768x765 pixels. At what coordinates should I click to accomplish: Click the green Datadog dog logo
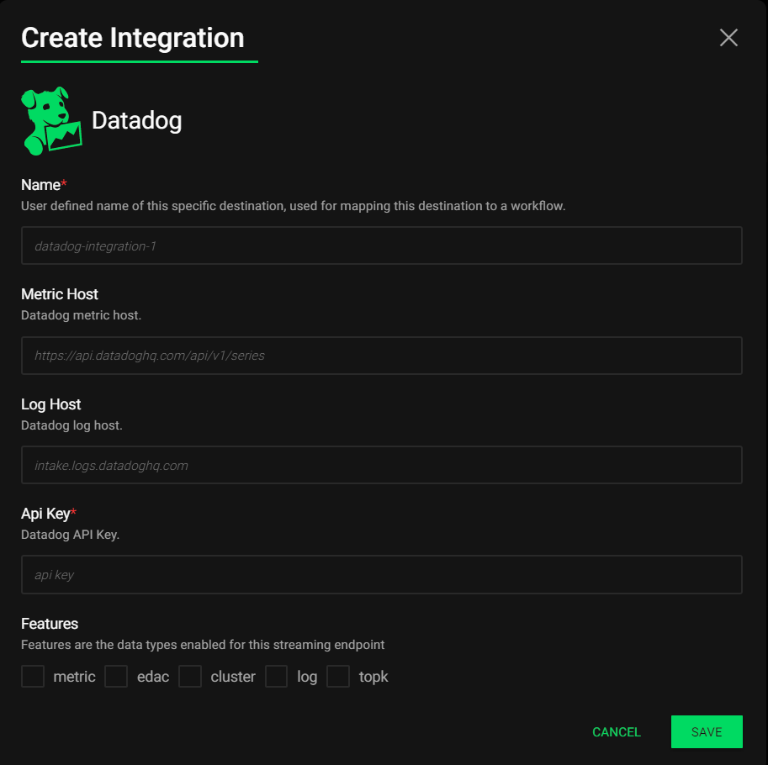(x=51, y=121)
